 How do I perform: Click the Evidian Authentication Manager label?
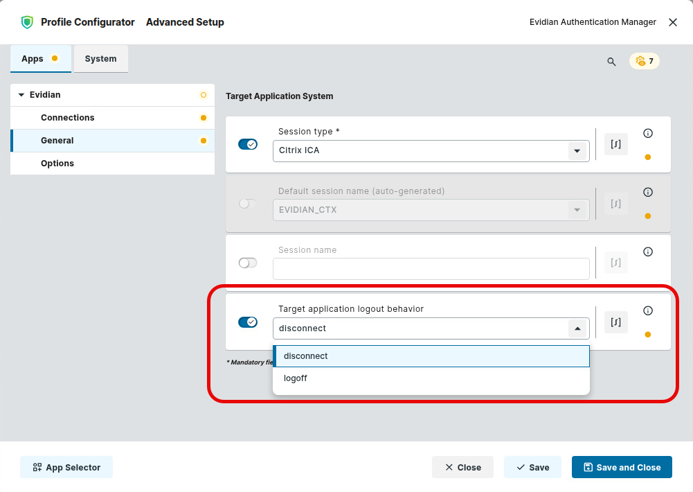click(593, 22)
